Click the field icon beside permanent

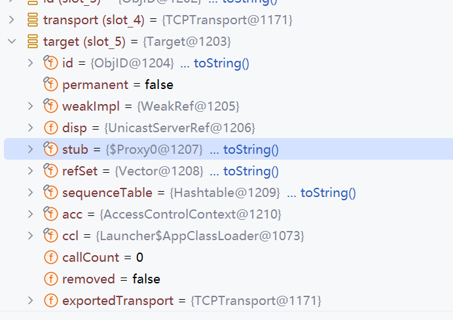pyautogui.click(x=50, y=84)
